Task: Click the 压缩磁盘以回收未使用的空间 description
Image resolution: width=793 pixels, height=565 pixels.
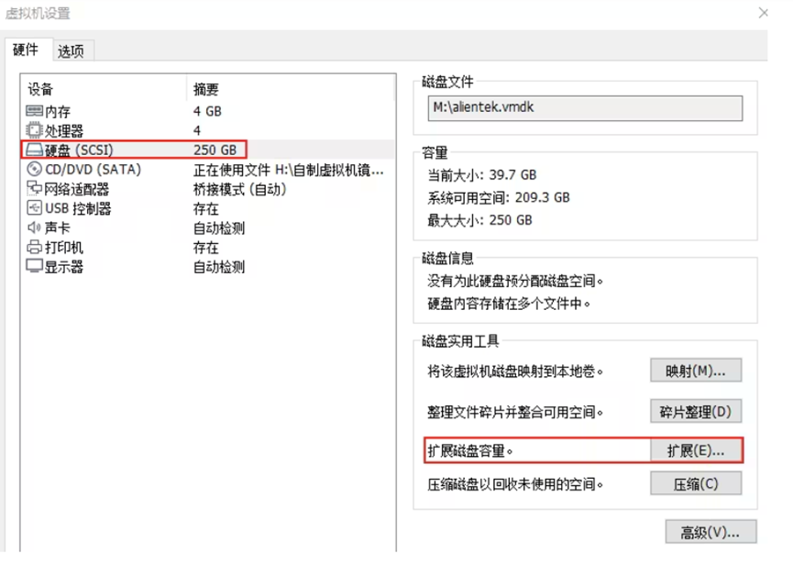Action: tap(515, 484)
